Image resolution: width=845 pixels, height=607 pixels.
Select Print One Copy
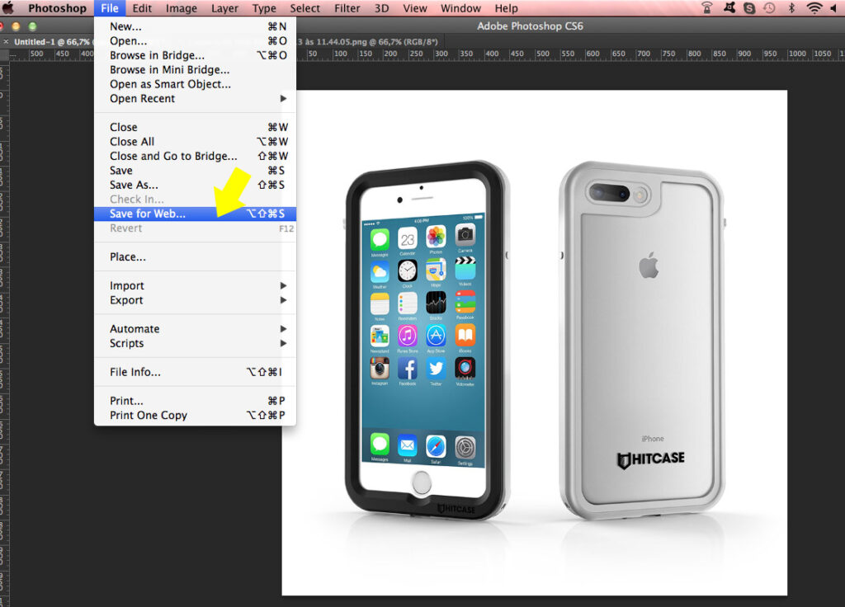pyautogui.click(x=195, y=416)
